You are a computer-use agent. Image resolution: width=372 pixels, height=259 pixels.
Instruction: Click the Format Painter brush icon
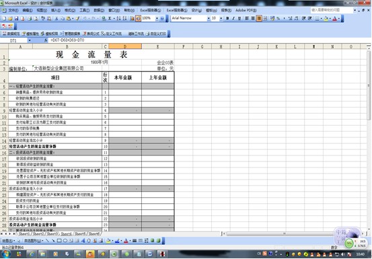point(77,19)
